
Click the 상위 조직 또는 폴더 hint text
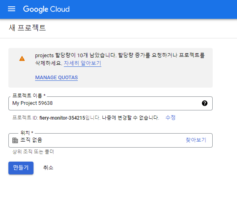pyautogui.click(x=33, y=152)
